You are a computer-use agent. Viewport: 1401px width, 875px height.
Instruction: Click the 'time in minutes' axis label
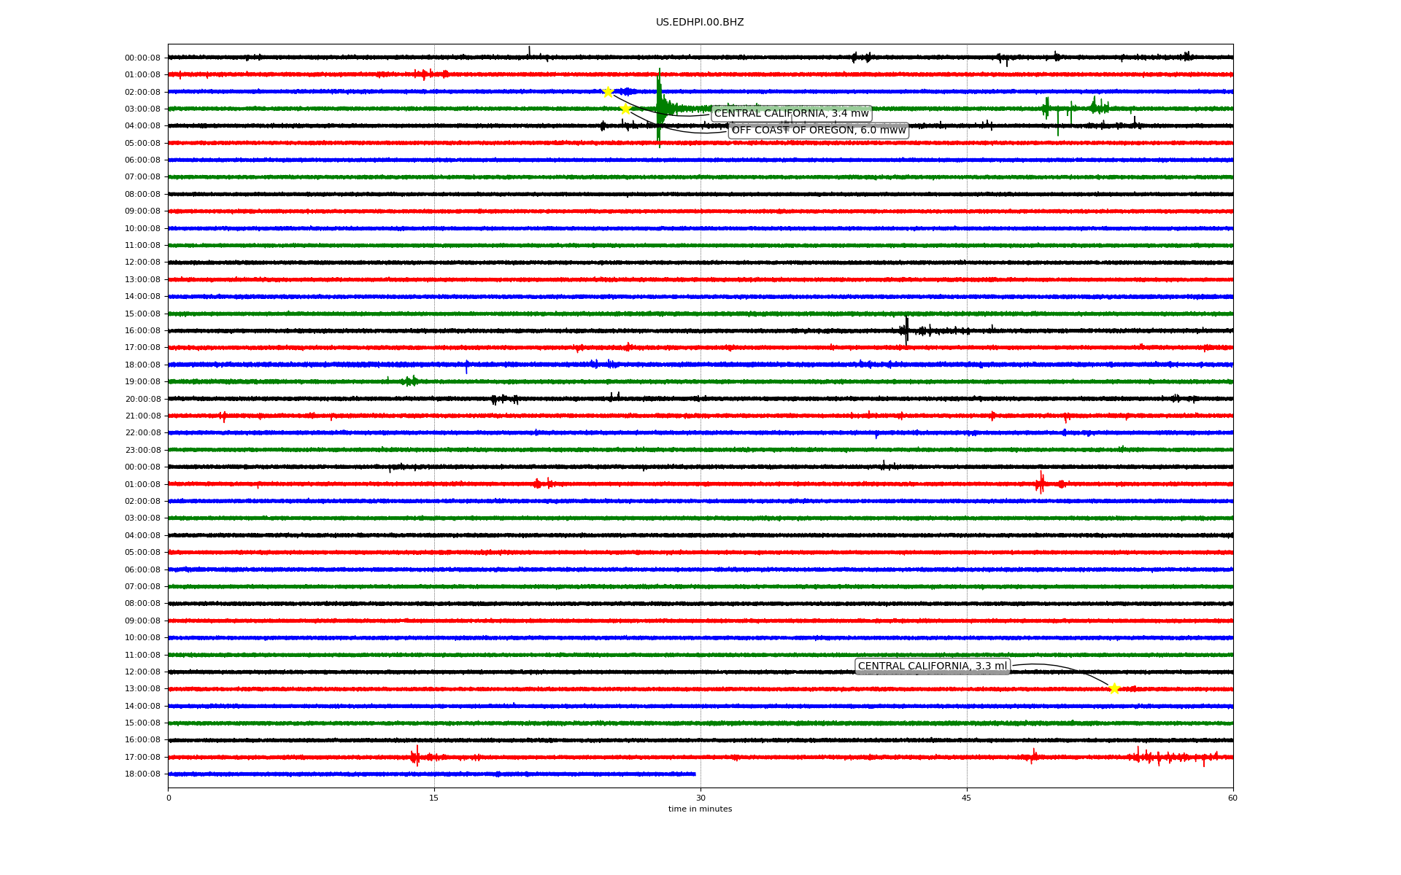pos(699,809)
